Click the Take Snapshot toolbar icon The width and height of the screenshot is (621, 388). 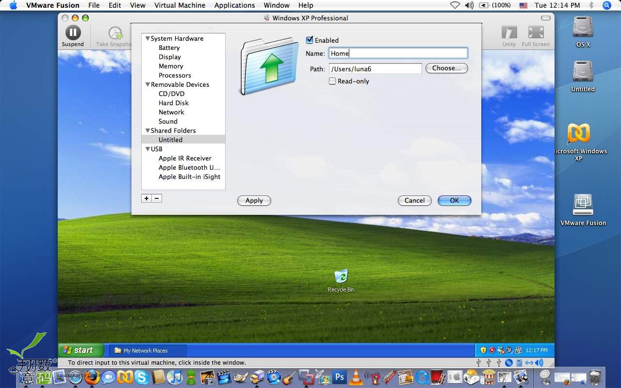[x=116, y=33]
